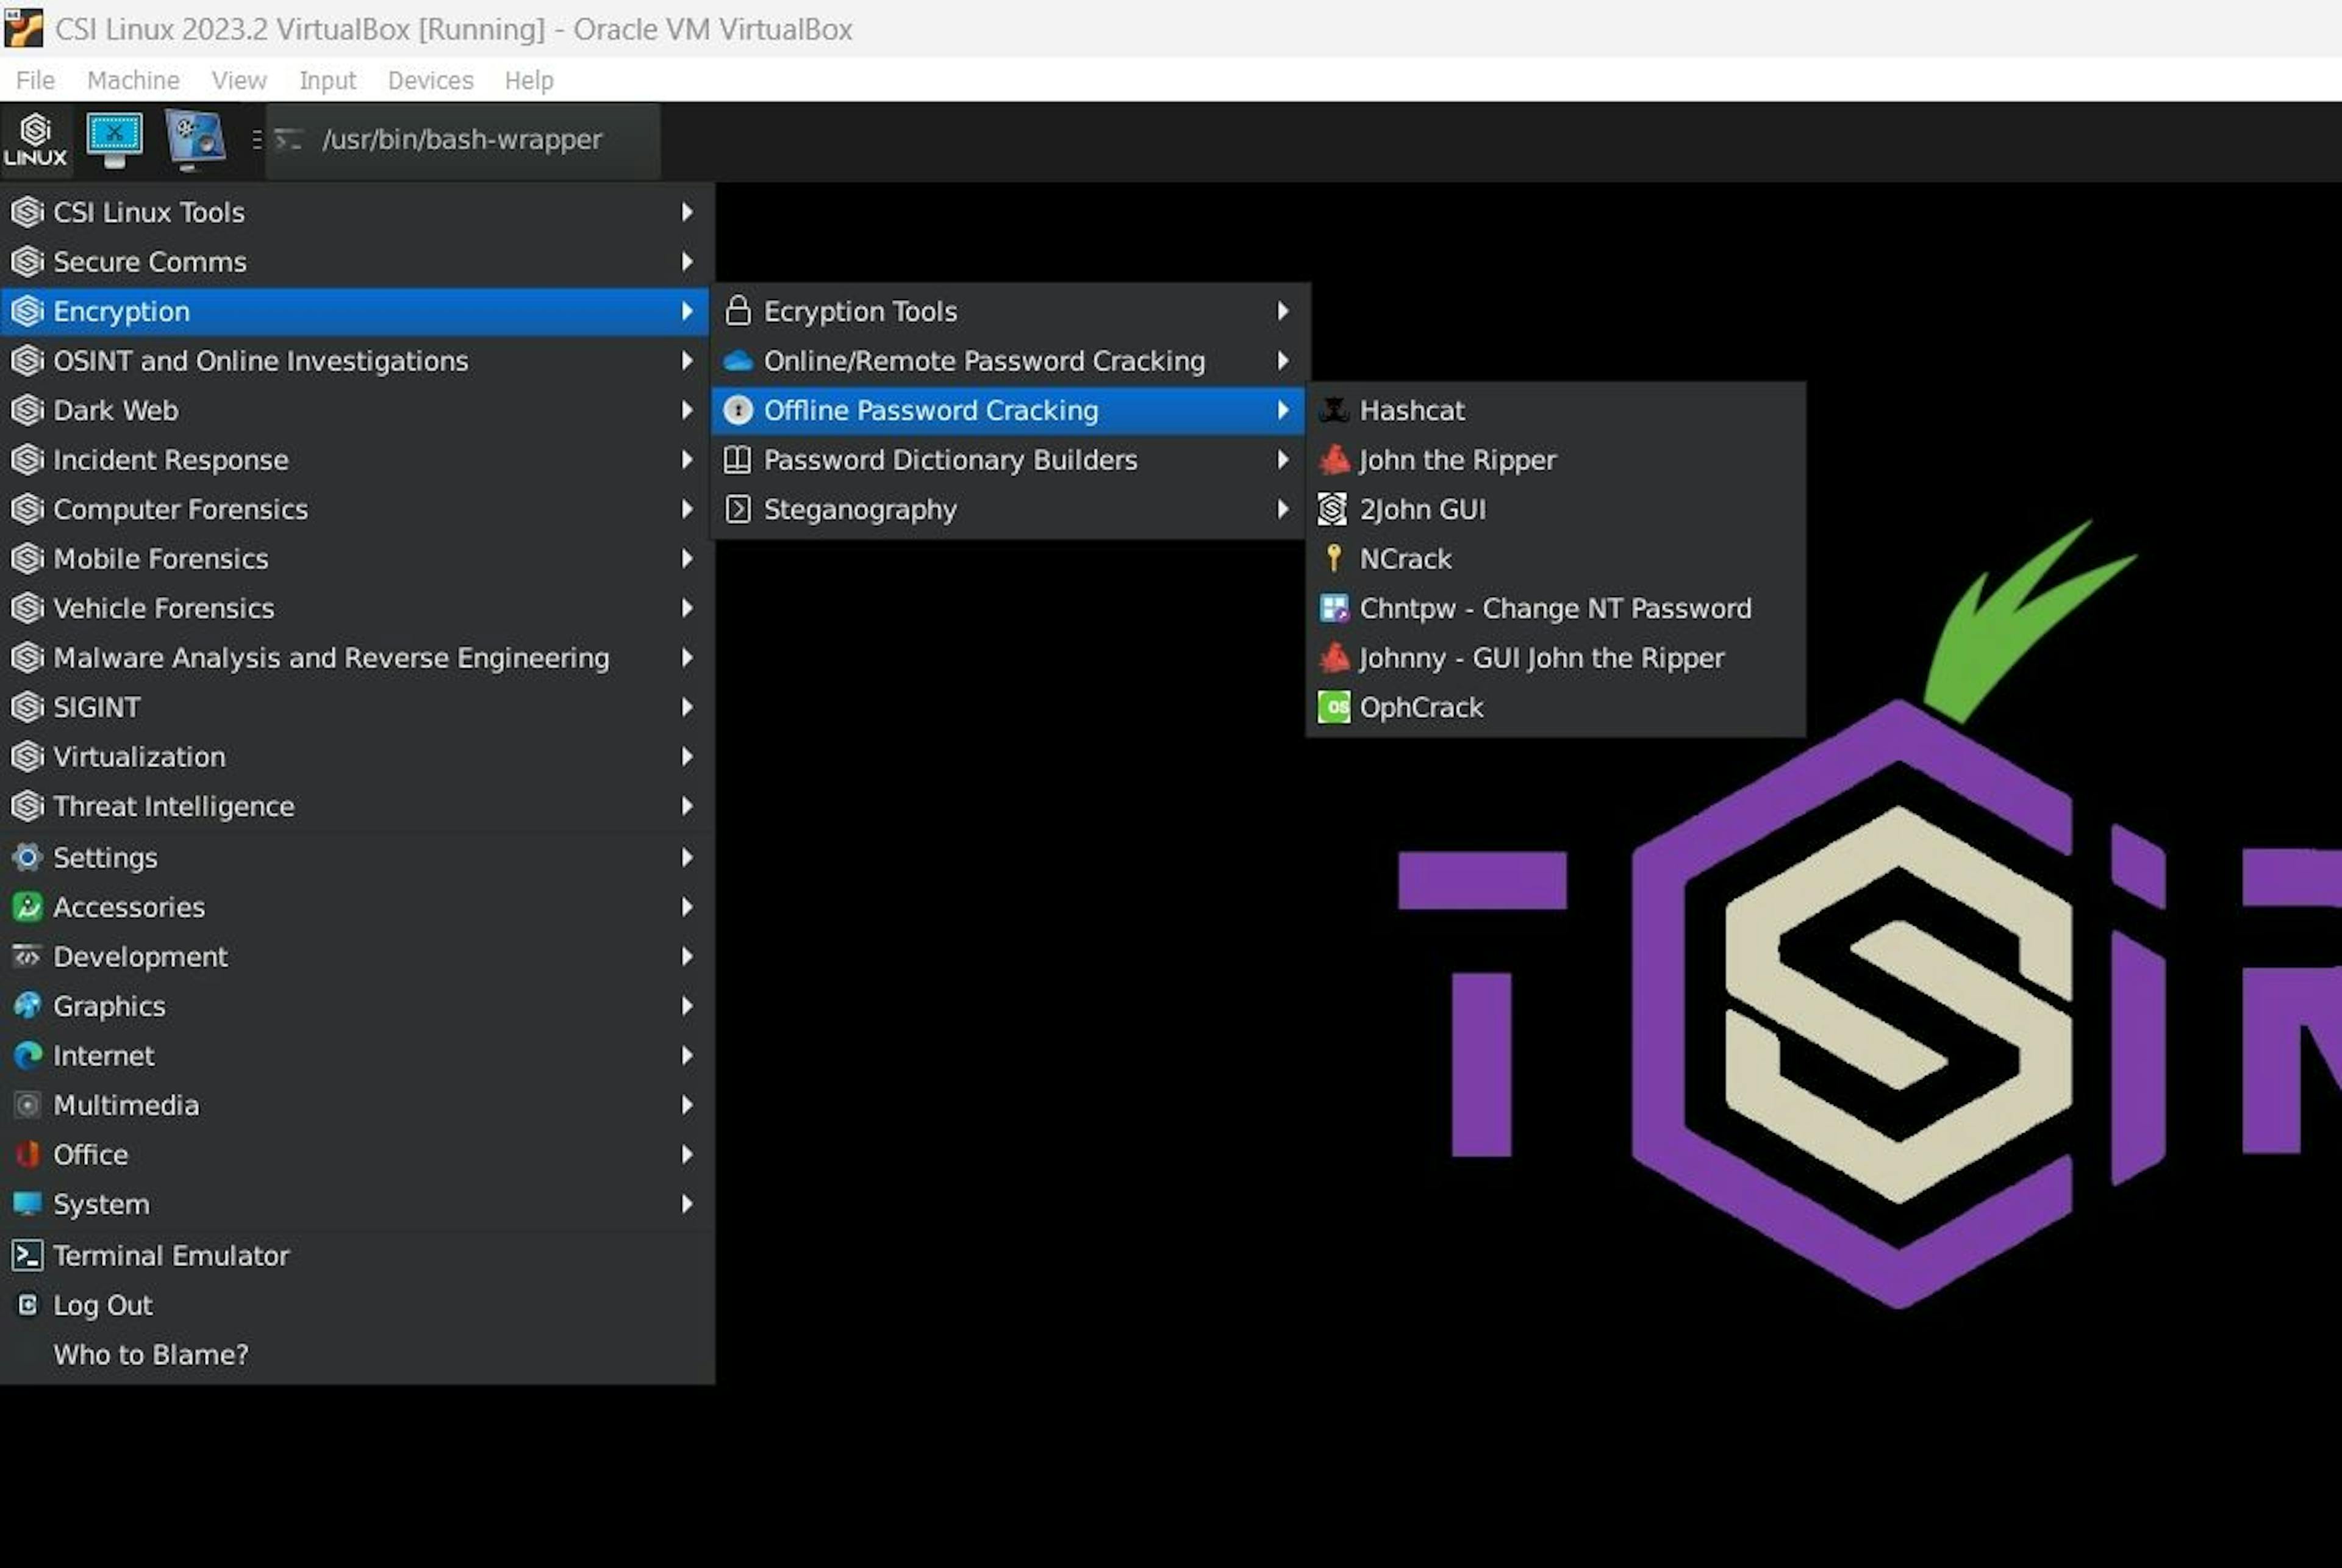
Task: Open the Devices menu in VirtualBox
Action: pos(430,80)
